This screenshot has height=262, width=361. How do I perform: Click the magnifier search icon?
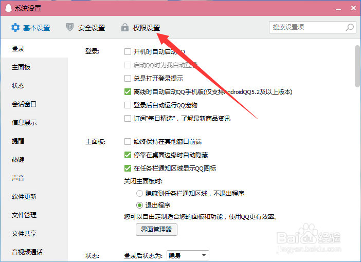tap(350, 27)
